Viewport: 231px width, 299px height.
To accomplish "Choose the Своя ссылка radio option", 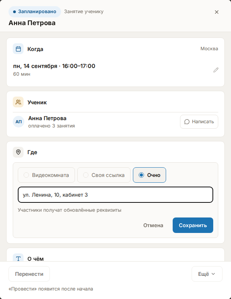I will click(x=104, y=175).
